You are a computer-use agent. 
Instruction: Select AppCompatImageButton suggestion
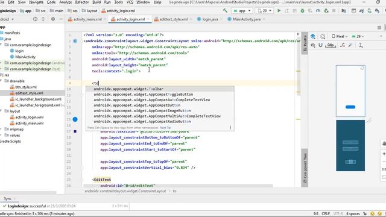[160, 110]
